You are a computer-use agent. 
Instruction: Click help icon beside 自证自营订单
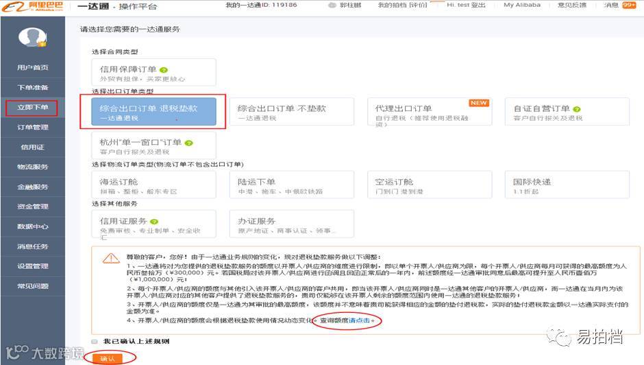(x=577, y=109)
